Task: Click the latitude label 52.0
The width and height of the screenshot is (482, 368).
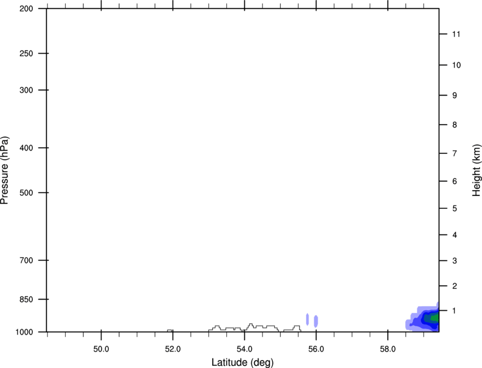Action: (173, 349)
